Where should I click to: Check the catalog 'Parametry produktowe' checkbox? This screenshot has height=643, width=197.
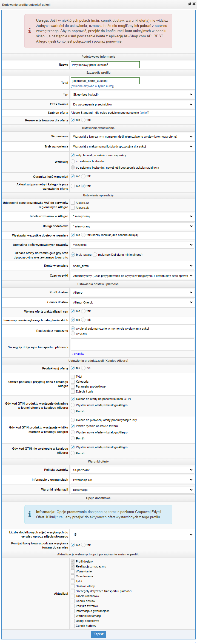(73, 386)
